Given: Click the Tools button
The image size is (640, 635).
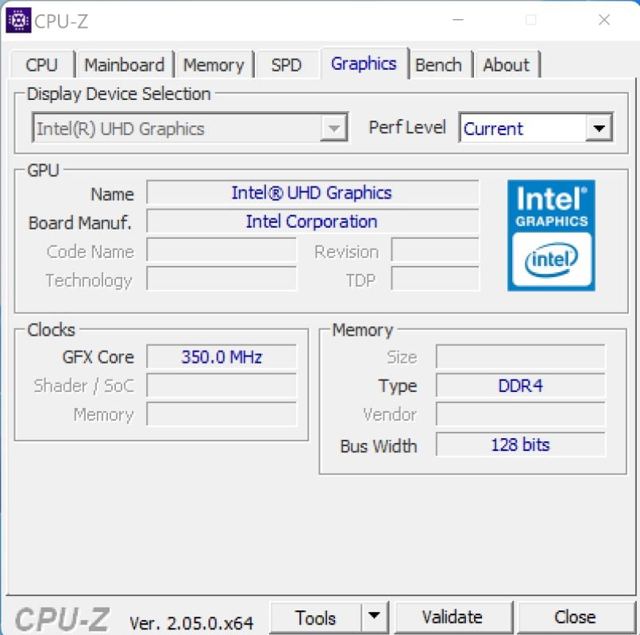Looking at the screenshot, I should [x=315, y=617].
